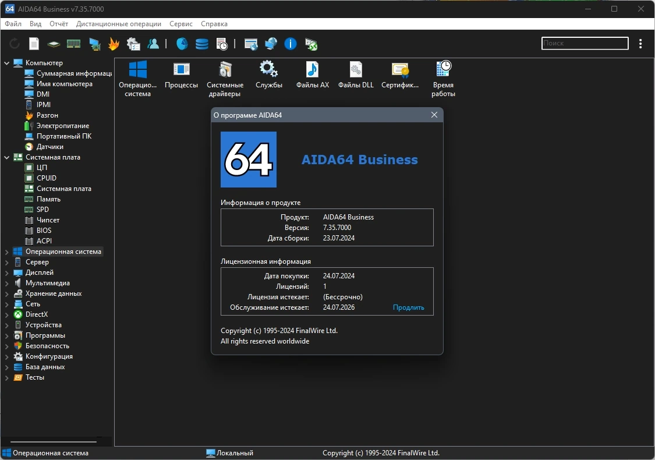Click the Локальный status bar entry

[230, 453]
